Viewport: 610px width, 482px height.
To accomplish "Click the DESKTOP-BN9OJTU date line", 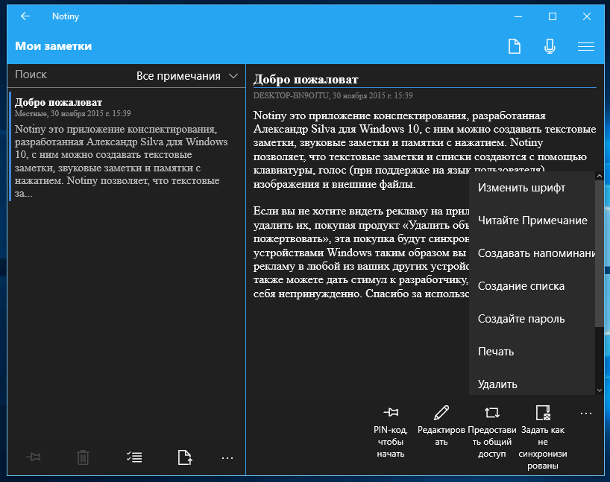I will [333, 95].
